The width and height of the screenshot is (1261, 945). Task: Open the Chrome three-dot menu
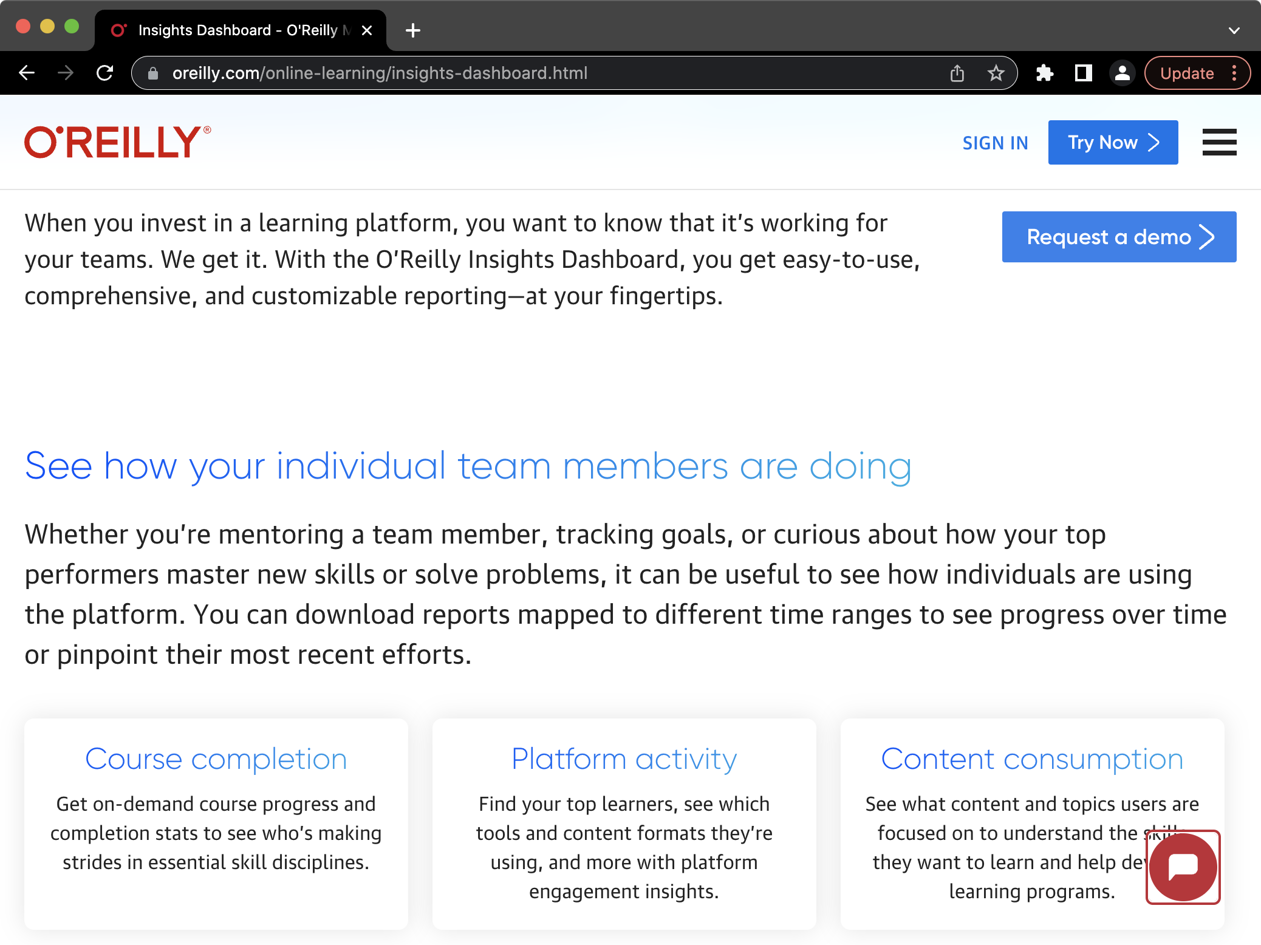(x=1234, y=73)
